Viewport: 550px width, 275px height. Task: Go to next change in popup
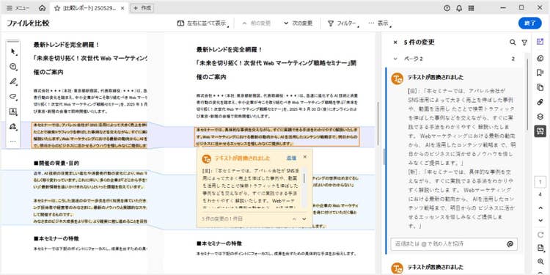point(304,219)
